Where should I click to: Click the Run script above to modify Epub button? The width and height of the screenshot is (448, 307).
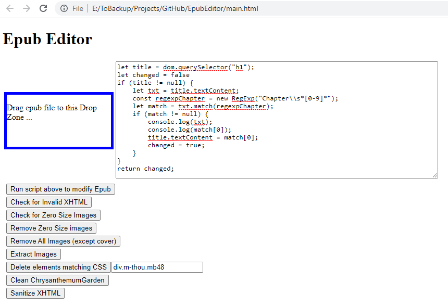(x=60, y=189)
